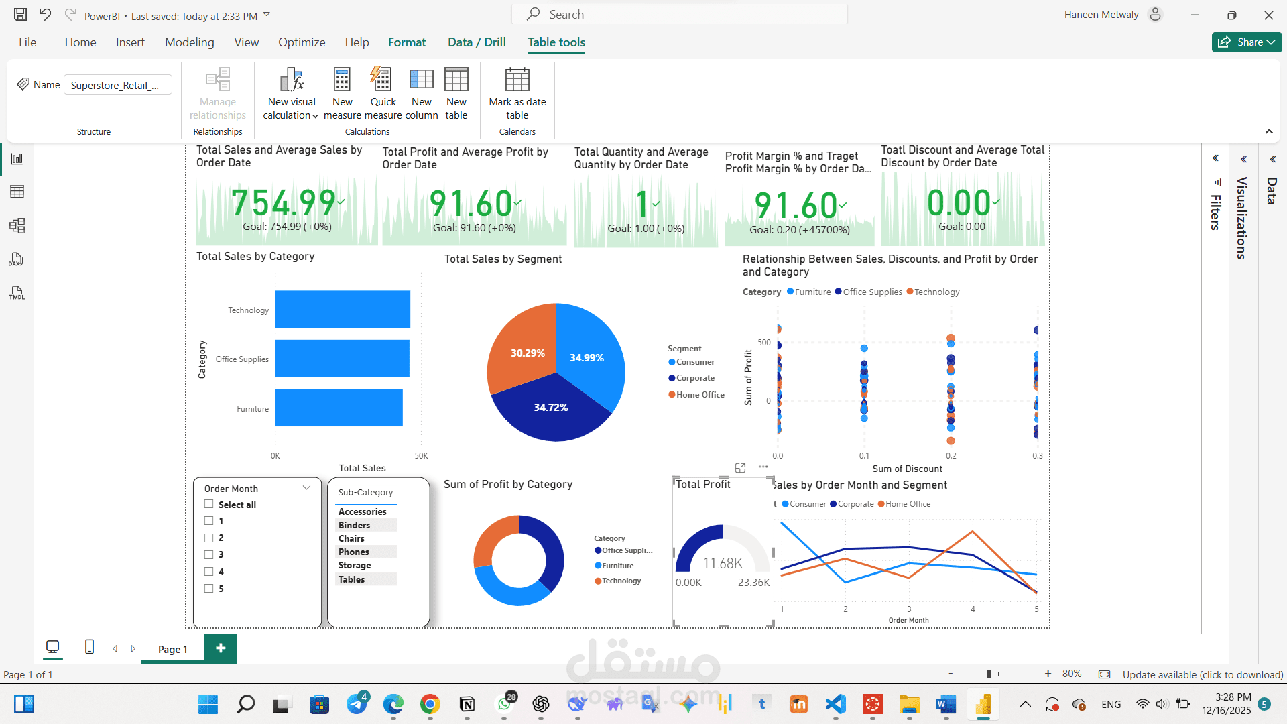The image size is (1287, 724).
Task: Open the Modeling ribbon tab
Action: point(190,42)
